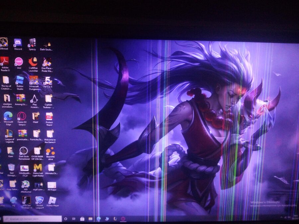Launch MSI Afterburner shortcut
299x224 pixels.
(26, 187)
